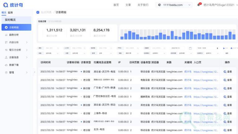Click the 访客信息 sidebar icon

[x=7, y=57]
